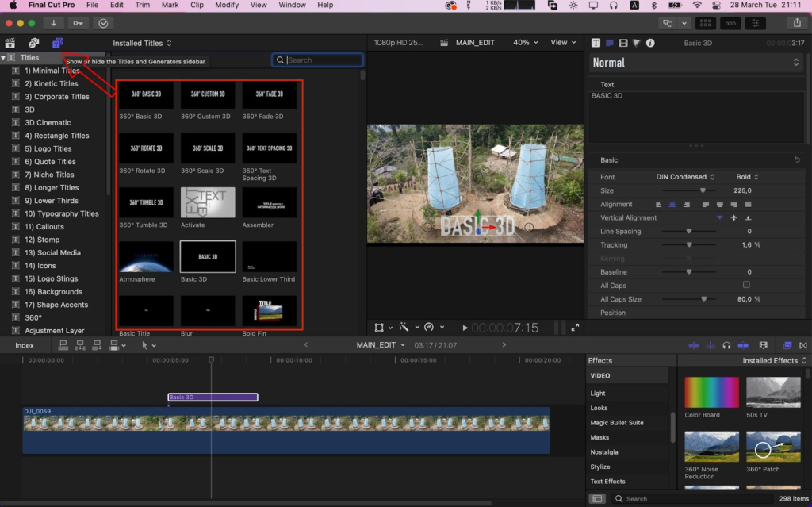
Task: Share the project with the share icon
Action: tap(796, 23)
